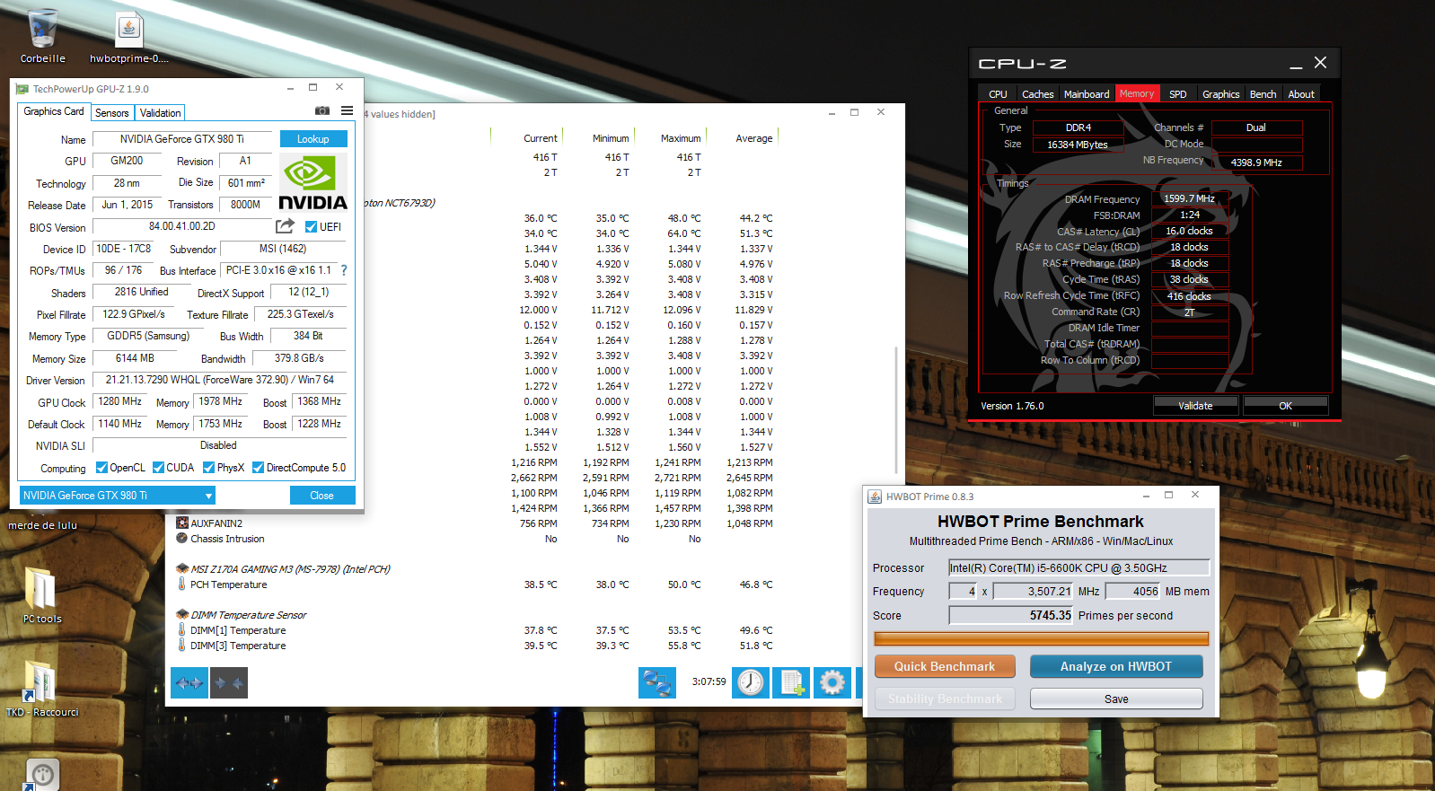Click the Driver Version field in GPU-Z

pos(220,380)
